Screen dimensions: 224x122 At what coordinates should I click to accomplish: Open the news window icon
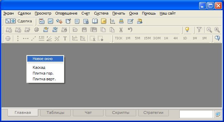42,21
